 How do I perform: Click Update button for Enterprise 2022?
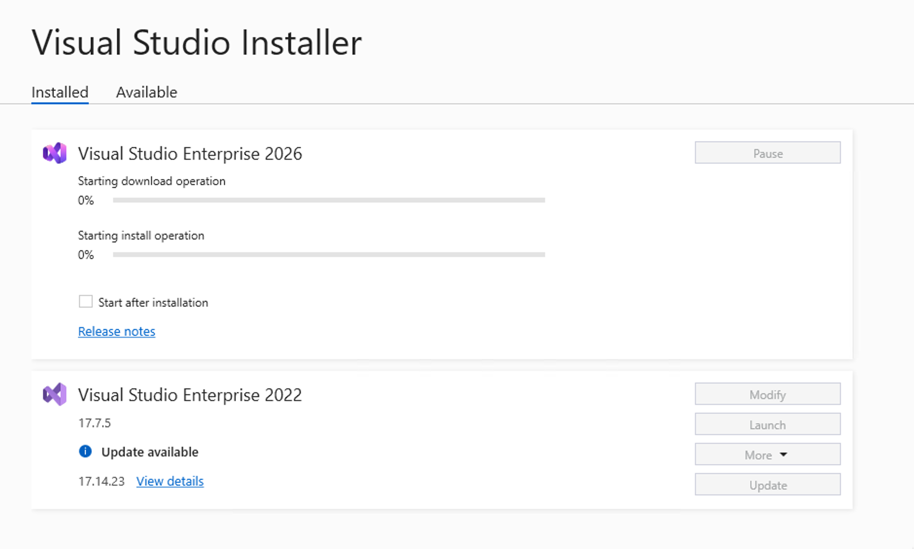coord(767,485)
